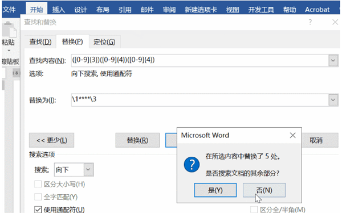The width and height of the screenshot is (342, 213).
Task: Open the 设计 ribbon tab
Action: click(81, 10)
